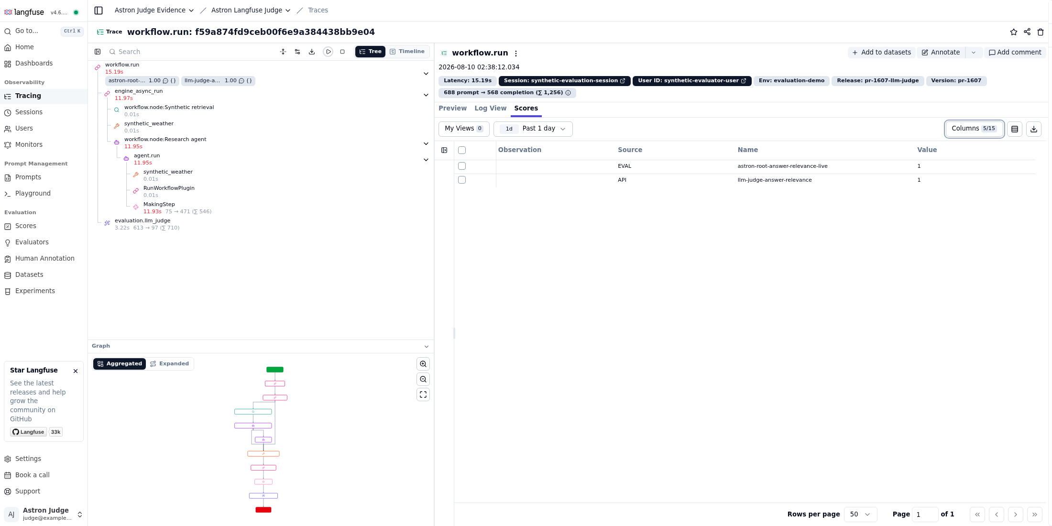1052x526 pixels.
Task: Collapse the agent.run node
Action: 426,160
